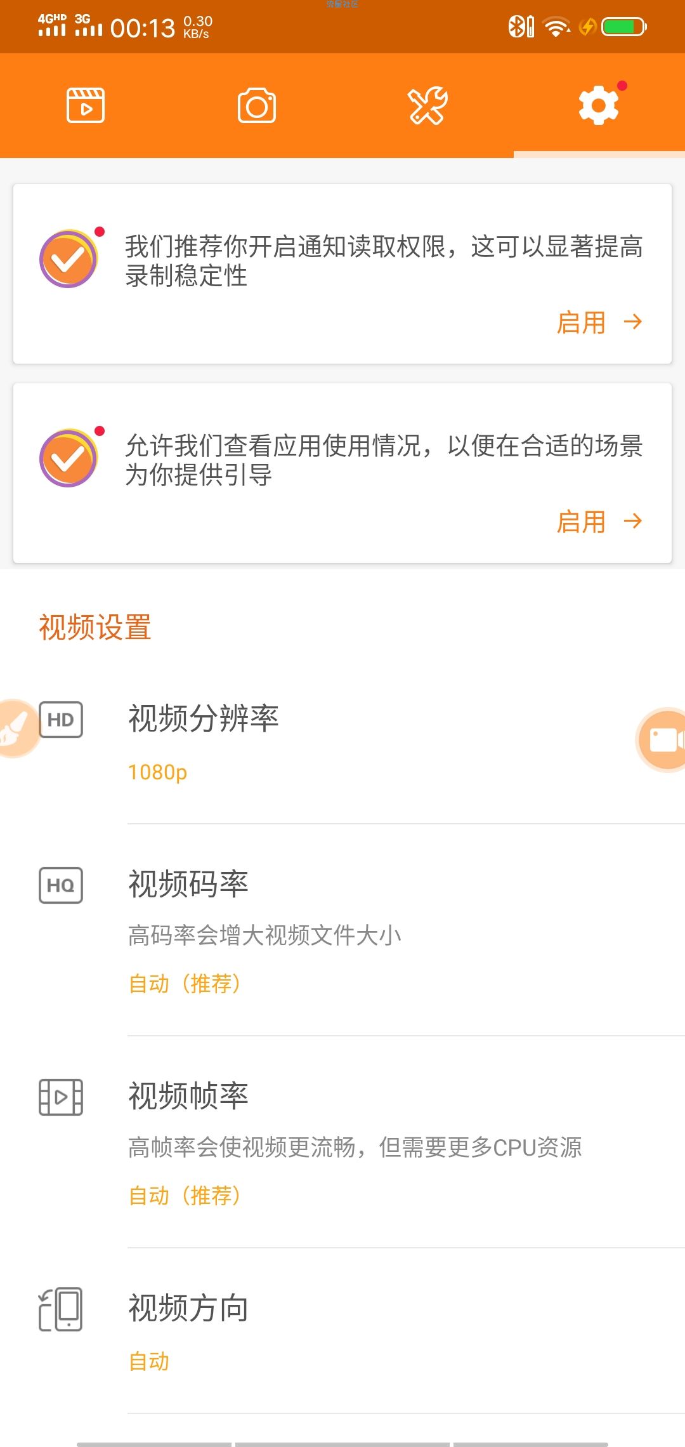Click the video frame rate film icon
Screen dimensions: 685x1447
(61, 1097)
